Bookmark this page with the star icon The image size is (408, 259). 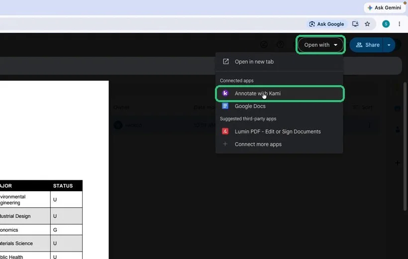point(367,24)
